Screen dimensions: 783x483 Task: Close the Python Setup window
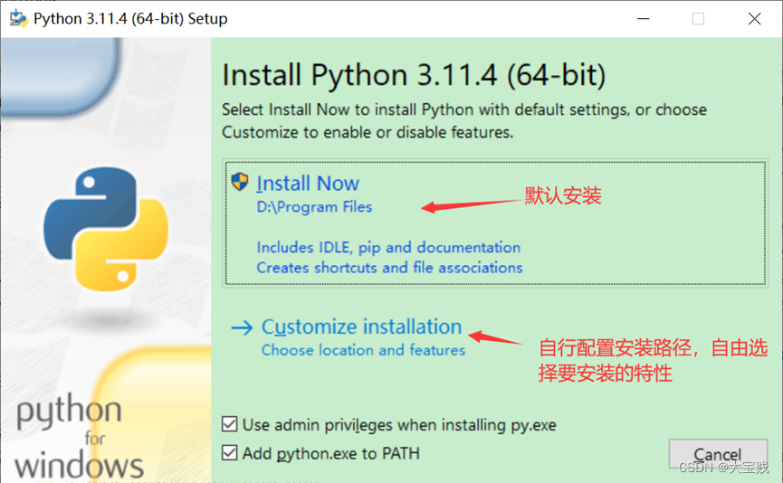pyautogui.click(x=755, y=19)
